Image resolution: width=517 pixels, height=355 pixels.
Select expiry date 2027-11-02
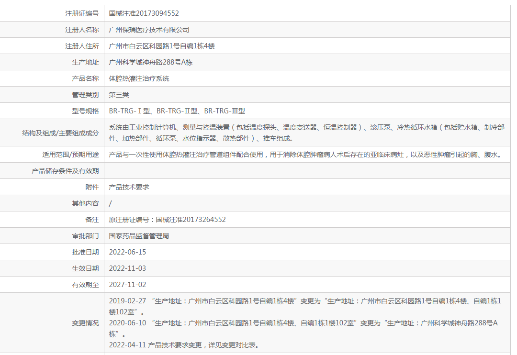(128, 285)
